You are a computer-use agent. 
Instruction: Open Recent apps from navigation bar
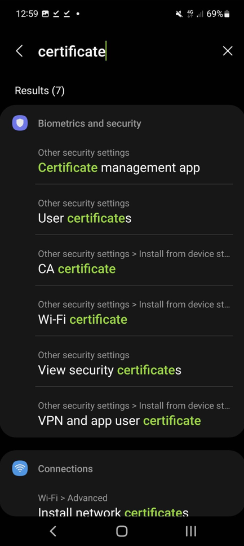pos(190,531)
